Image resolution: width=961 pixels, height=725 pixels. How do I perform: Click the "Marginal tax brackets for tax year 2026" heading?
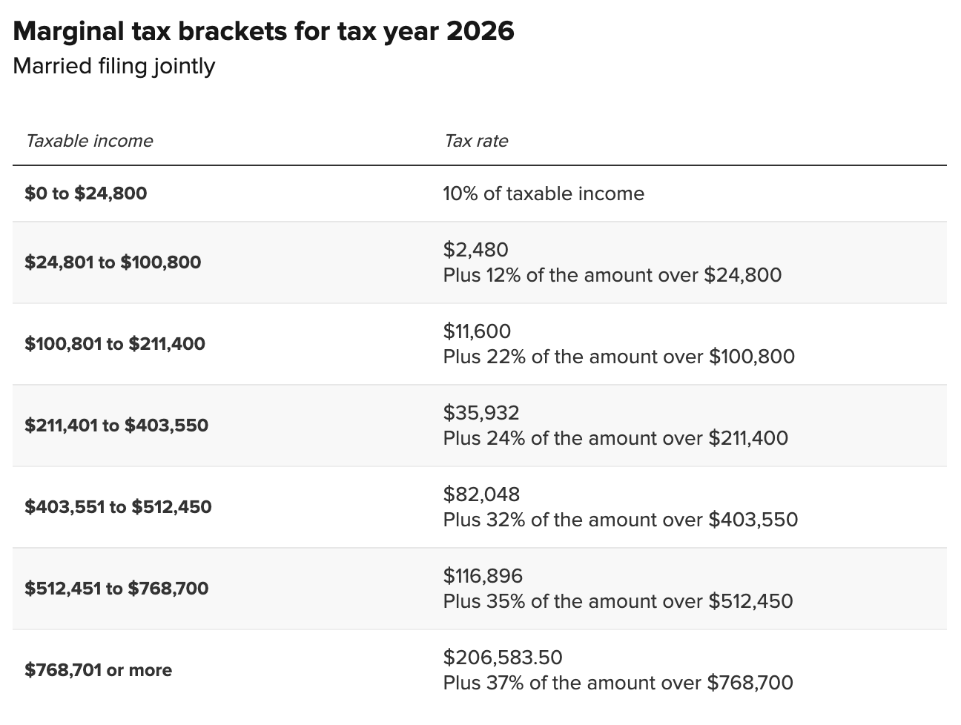point(263,31)
